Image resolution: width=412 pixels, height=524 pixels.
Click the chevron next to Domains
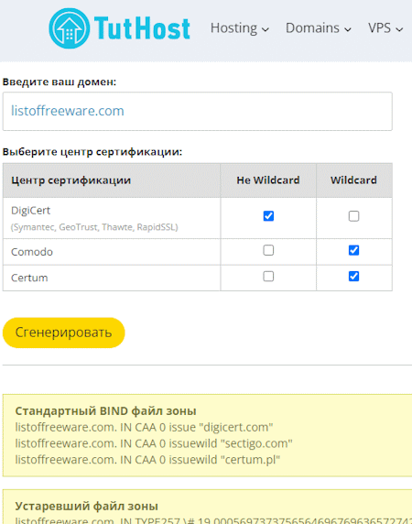point(348,29)
